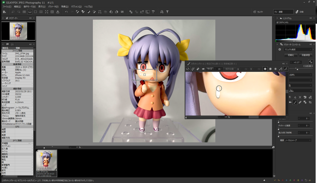Click the main preview zoom slider handle at 24%
This screenshot has height=183, width=317.
click(x=44, y=148)
